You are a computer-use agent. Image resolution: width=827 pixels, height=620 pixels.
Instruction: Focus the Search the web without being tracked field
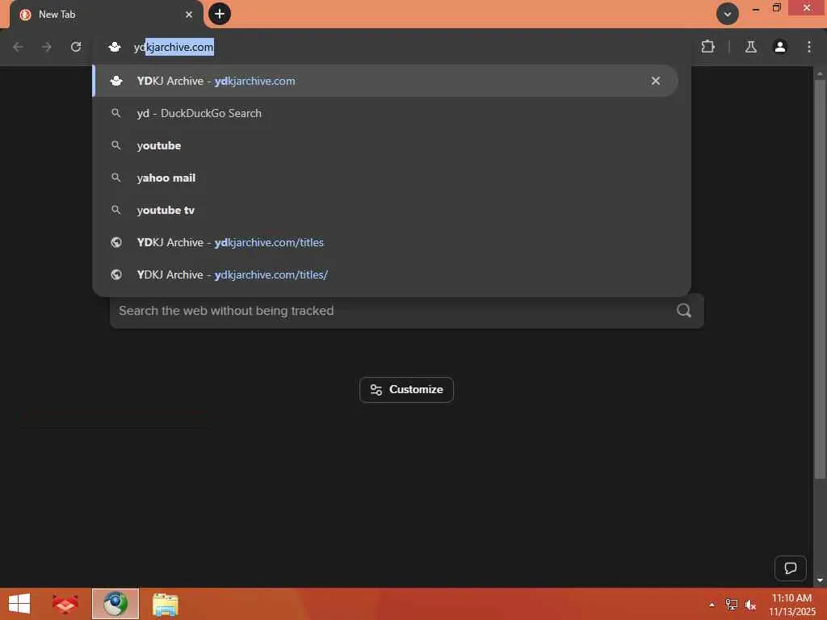coord(407,311)
